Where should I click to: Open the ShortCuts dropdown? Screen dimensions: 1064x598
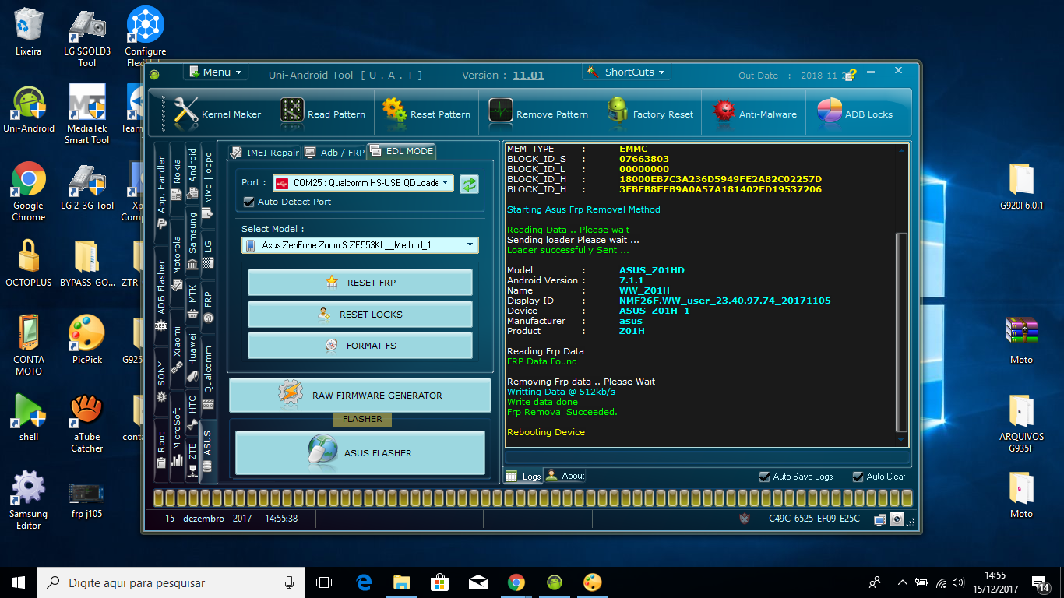[626, 72]
